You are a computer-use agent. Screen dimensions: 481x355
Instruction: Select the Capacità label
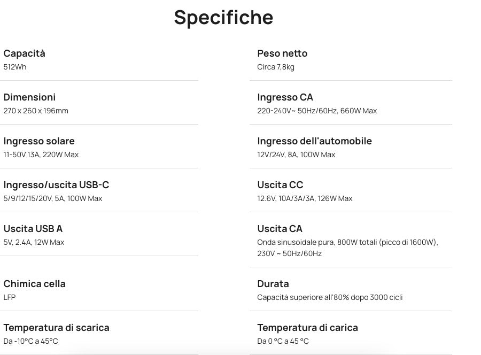click(24, 53)
